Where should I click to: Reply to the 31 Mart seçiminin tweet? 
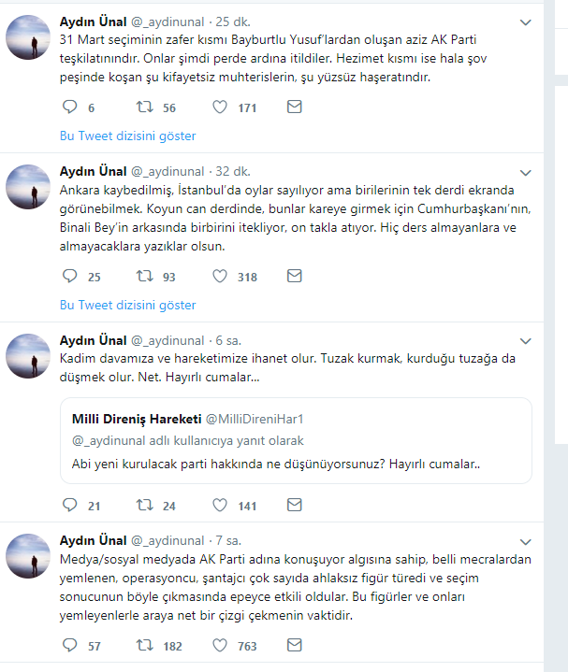70,107
